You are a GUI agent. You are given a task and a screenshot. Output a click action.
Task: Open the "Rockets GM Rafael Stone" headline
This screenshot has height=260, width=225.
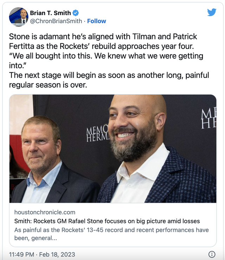(x=107, y=221)
